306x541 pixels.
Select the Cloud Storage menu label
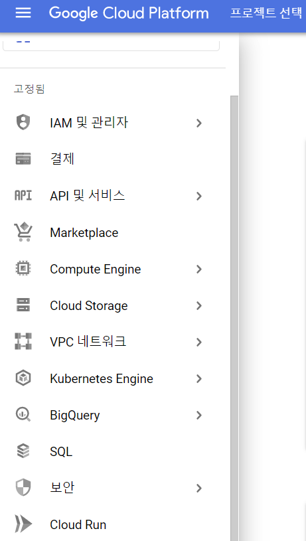pos(89,306)
